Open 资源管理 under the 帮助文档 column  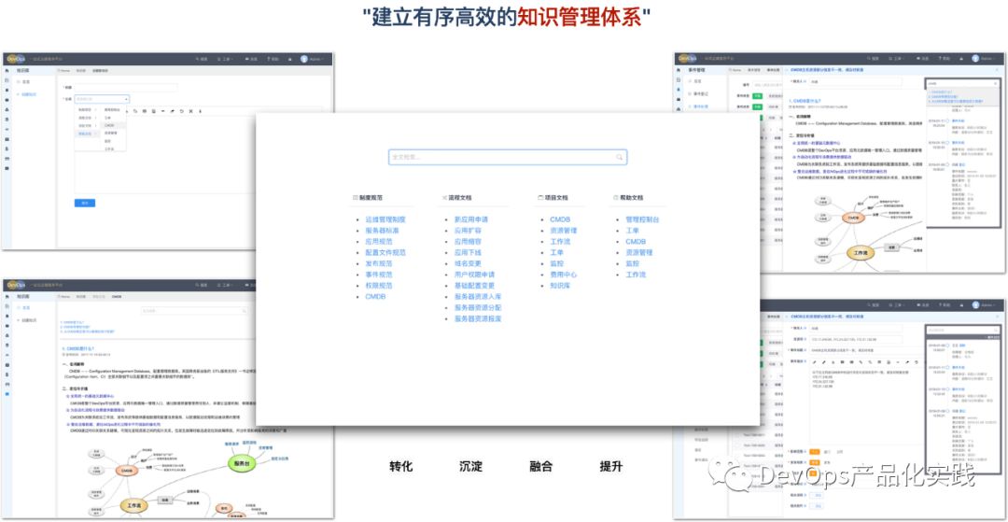point(639,253)
